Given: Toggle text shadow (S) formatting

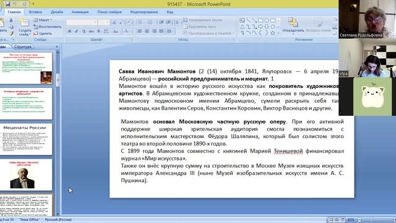Looking at the screenshot, I should point(99,32).
